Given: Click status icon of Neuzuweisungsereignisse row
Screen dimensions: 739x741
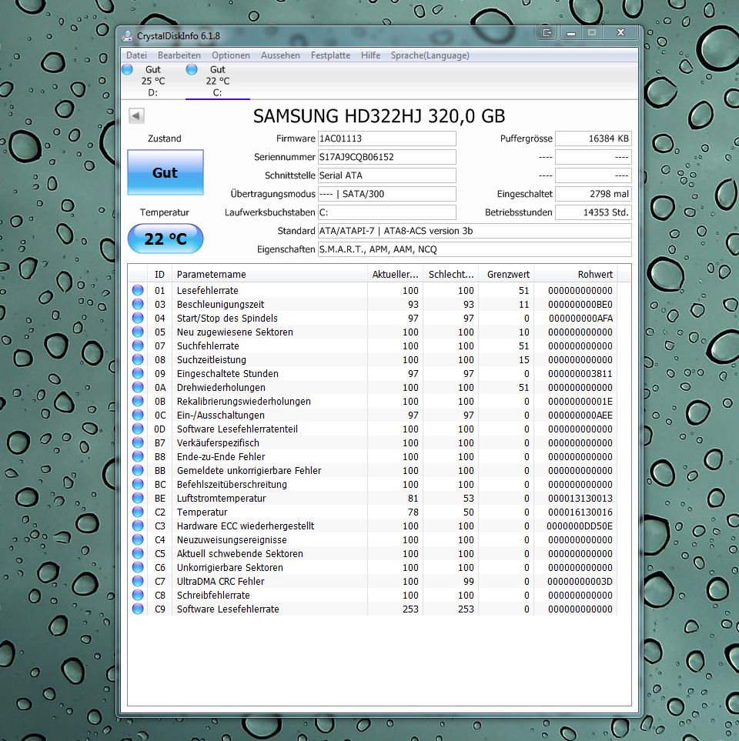Looking at the screenshot, I should click(x=138, y=539).
